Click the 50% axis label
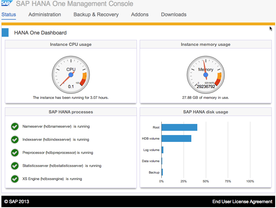 pos(206,181)
